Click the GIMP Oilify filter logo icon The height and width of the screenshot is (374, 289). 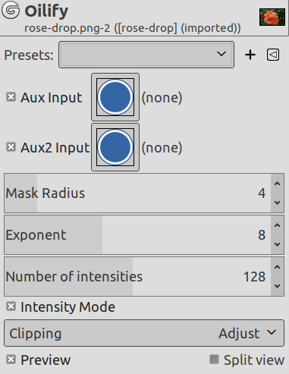point(11,10)
